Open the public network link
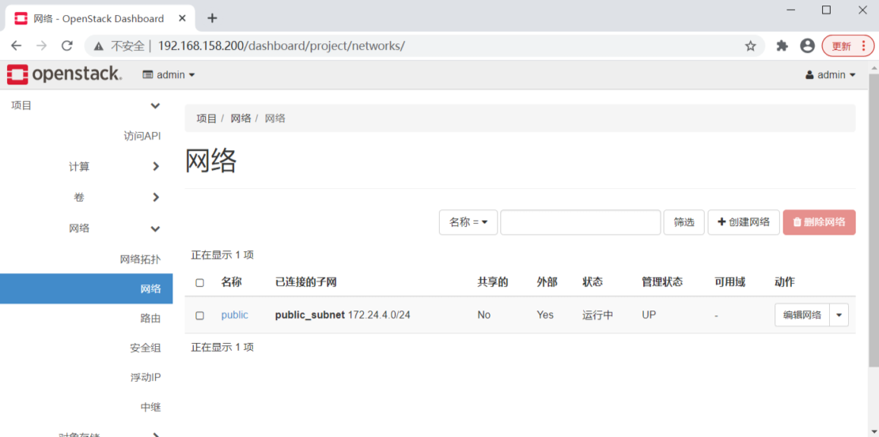Viewport: 879px width, 437px height. click(234, 315)
